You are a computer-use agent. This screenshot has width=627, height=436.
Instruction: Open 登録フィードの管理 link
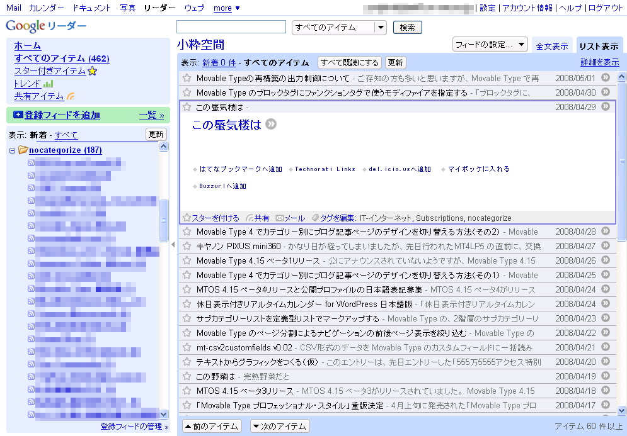(134, 427)
